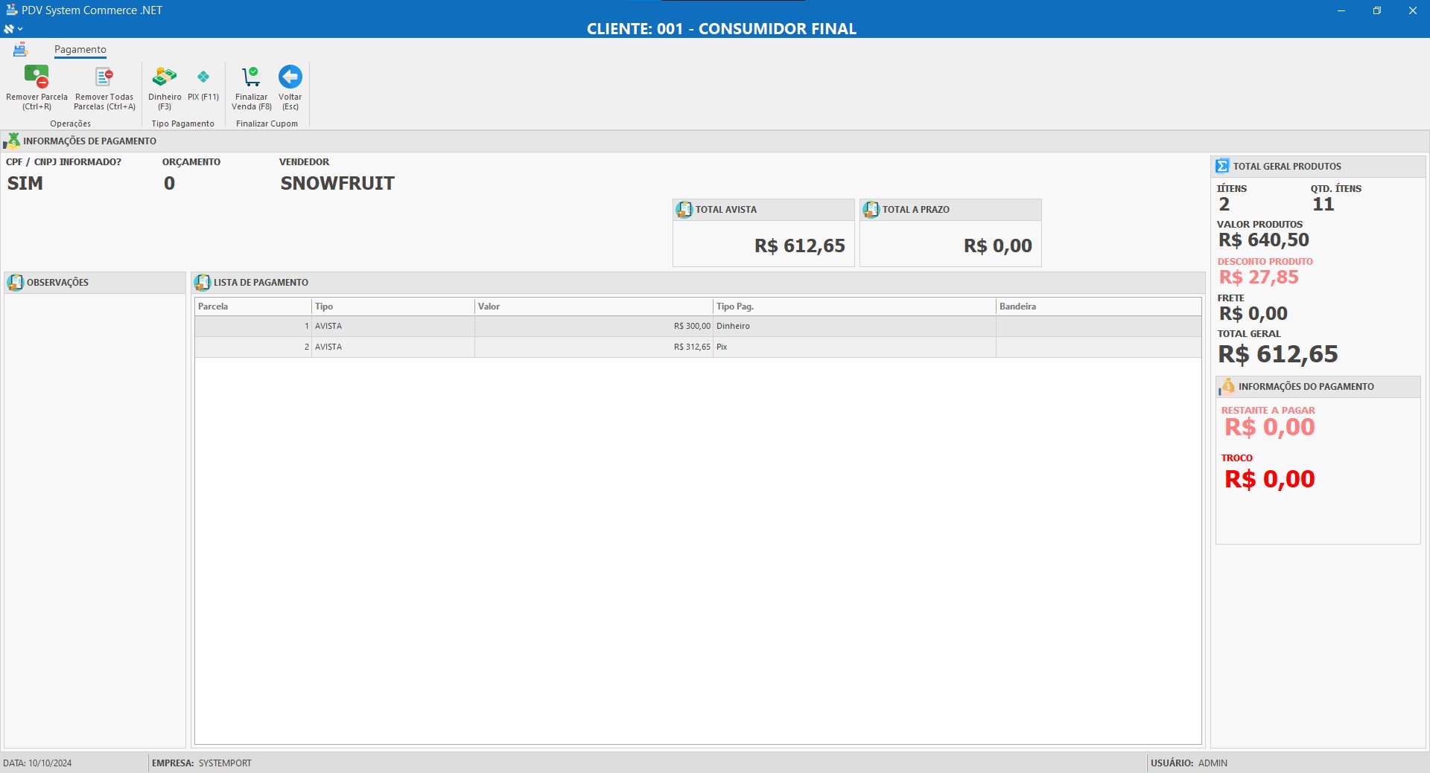Open the Pagamento ribbon tab

coord(80,50)
